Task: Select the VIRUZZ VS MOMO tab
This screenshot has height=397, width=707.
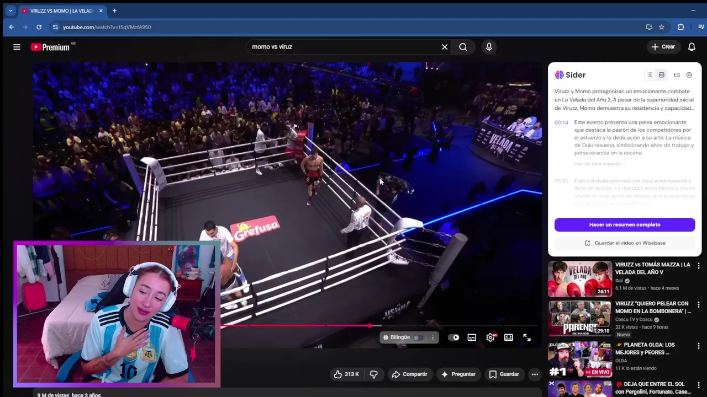Action: 61,10
